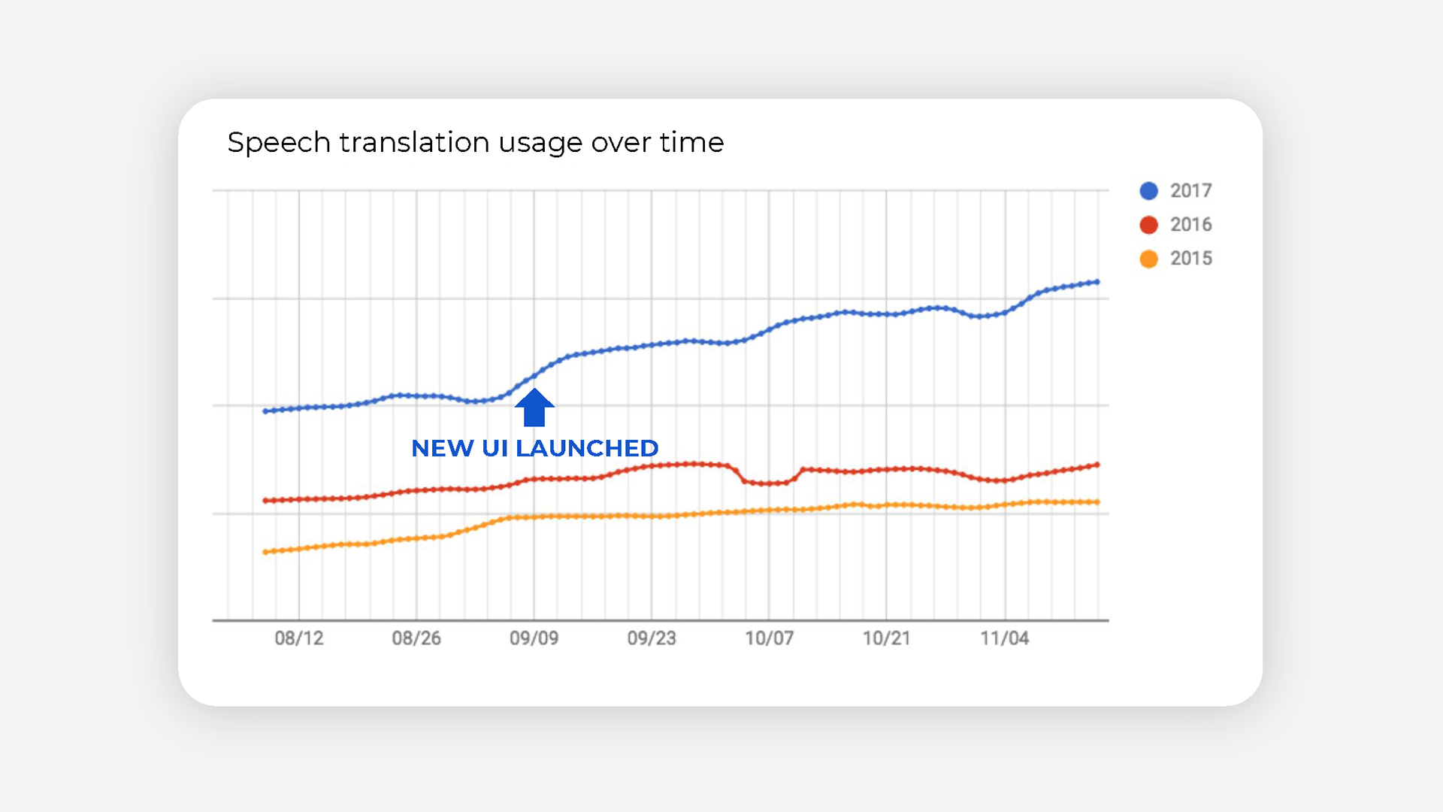Select the 2017 legend label text

[x=1190, y=191]
